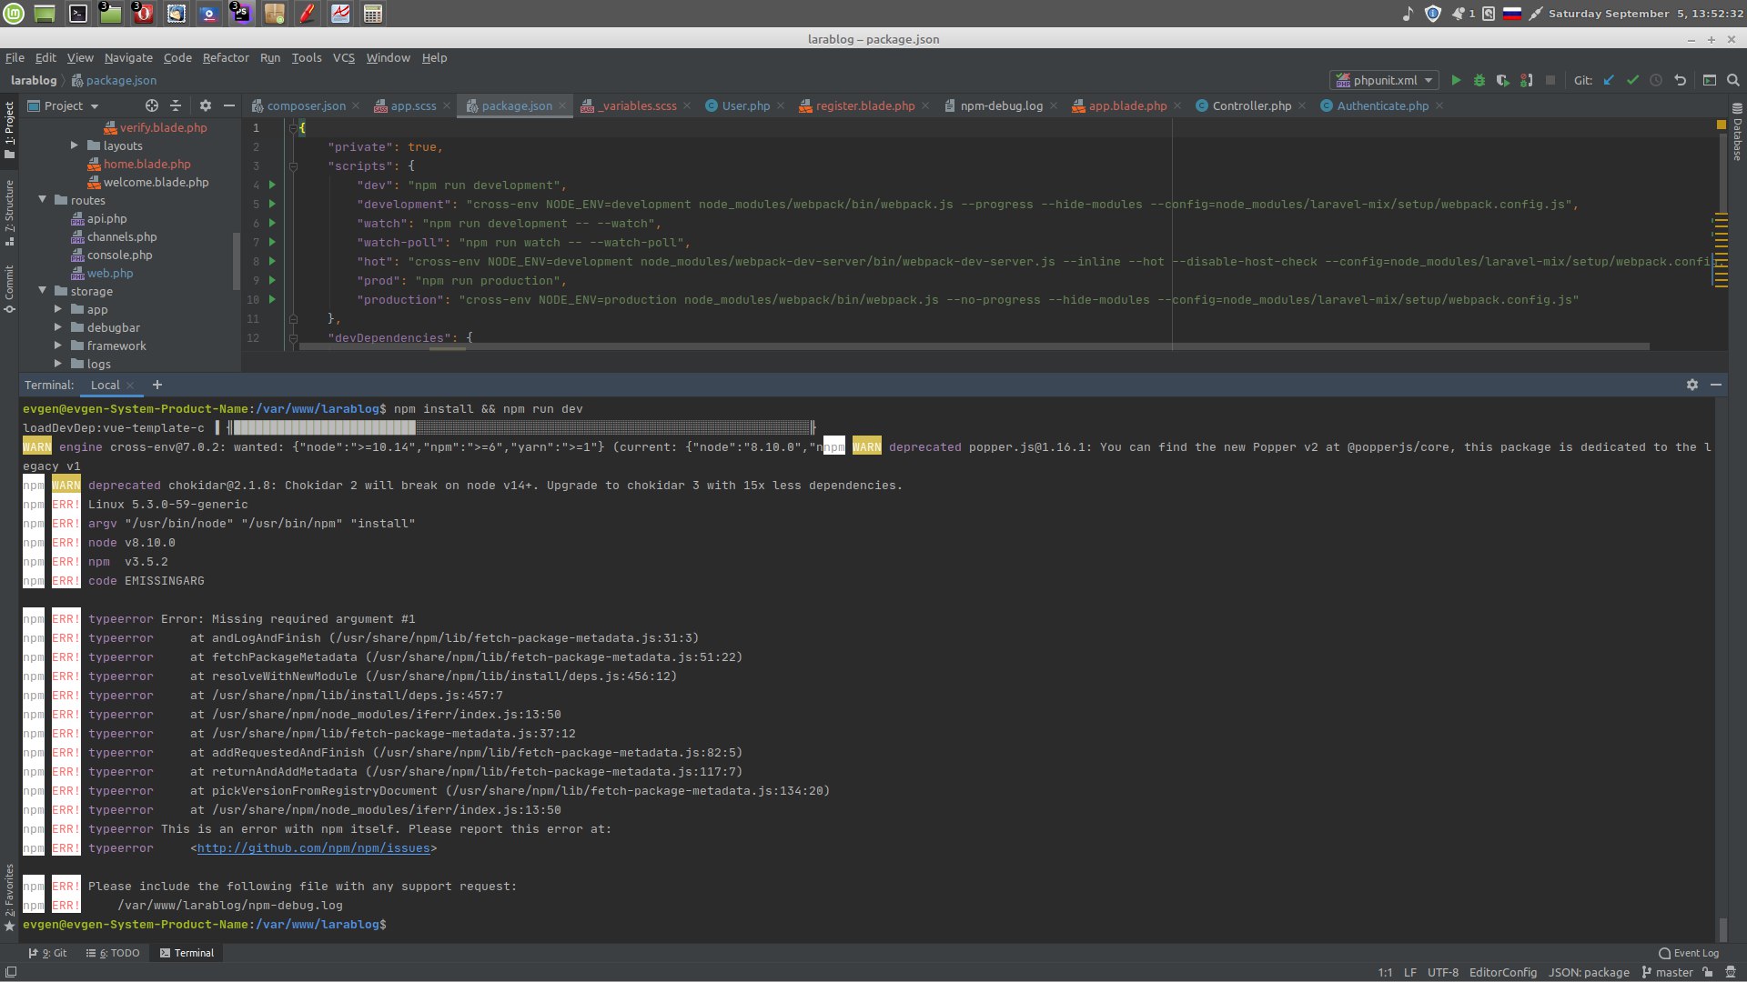1747x982 pixels.
Task: Open the run anything window icon
Action: pos(1710,80)
